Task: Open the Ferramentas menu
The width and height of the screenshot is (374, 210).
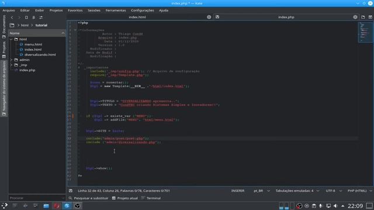Action: 116,10
